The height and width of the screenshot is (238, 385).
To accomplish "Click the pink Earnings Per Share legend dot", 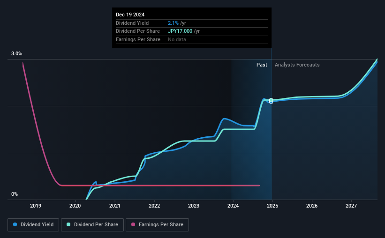I will pyautogui.click(x=133, y=224).
